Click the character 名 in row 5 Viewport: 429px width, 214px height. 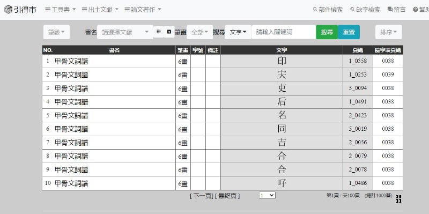coord(282,115)
